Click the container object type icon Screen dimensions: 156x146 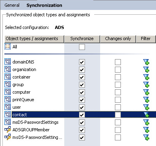pyautogui.click(x=8, y=77)
